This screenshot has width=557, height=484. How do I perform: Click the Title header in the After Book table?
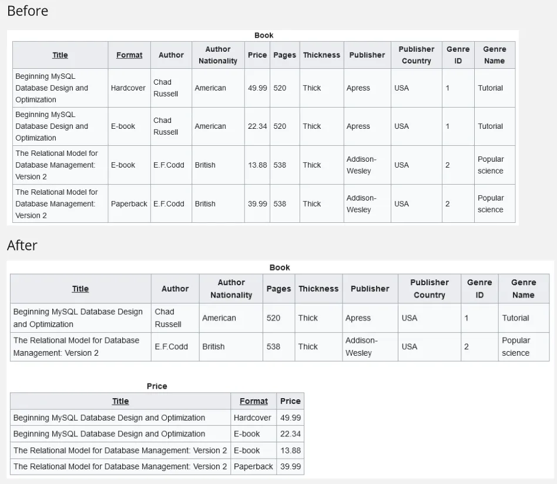tap(80, 289)
